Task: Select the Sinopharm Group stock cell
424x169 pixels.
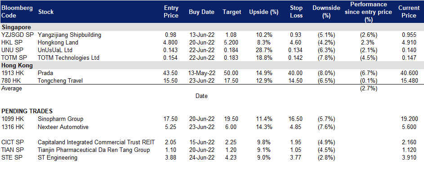Action: click(61, 119)
